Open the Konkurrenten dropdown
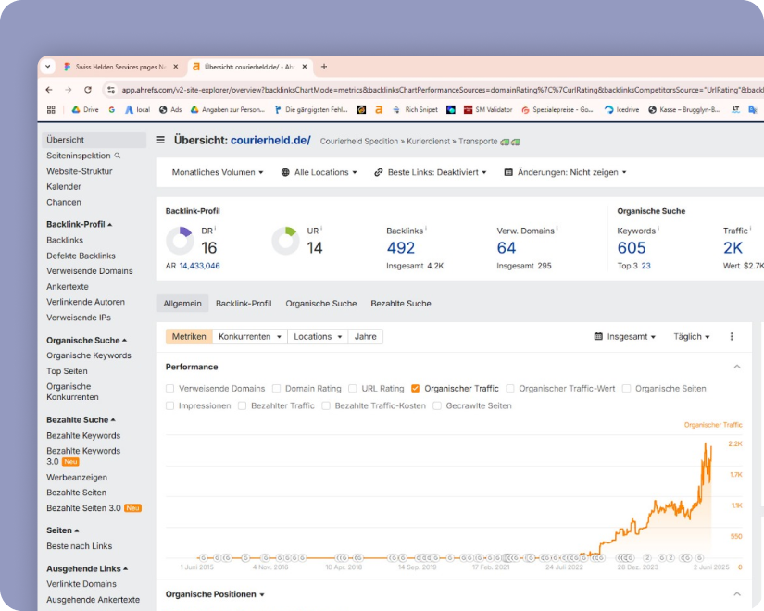 click(250, 337)
